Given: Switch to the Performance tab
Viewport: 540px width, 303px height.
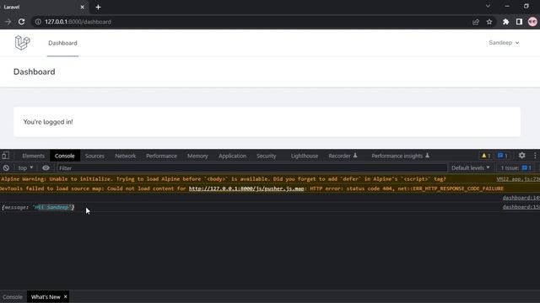Looking at the screenshot, I should tap(161, 156).
